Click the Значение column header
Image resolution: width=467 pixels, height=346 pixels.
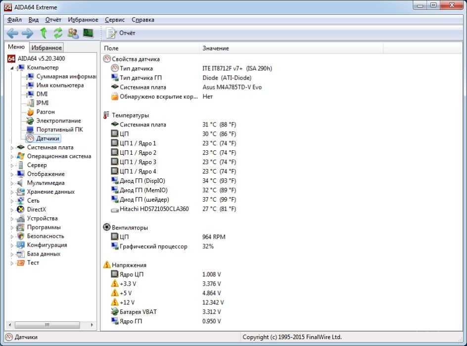pyautogui.click(x=291, y=48)
